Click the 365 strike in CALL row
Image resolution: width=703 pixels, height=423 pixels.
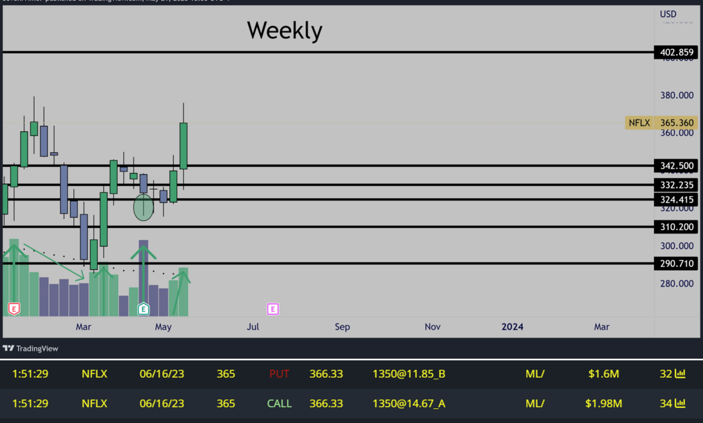(226, 403)
